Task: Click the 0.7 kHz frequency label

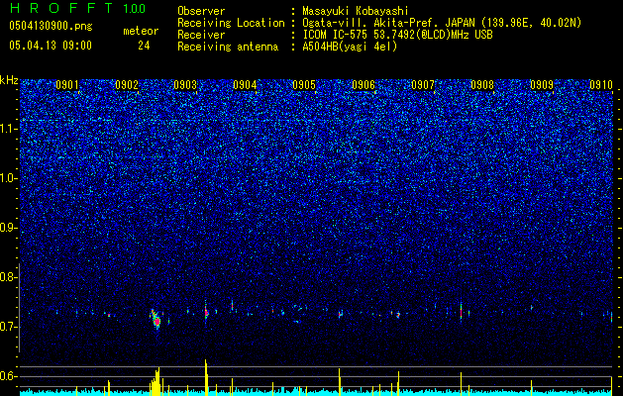Action: click(9, 327)
